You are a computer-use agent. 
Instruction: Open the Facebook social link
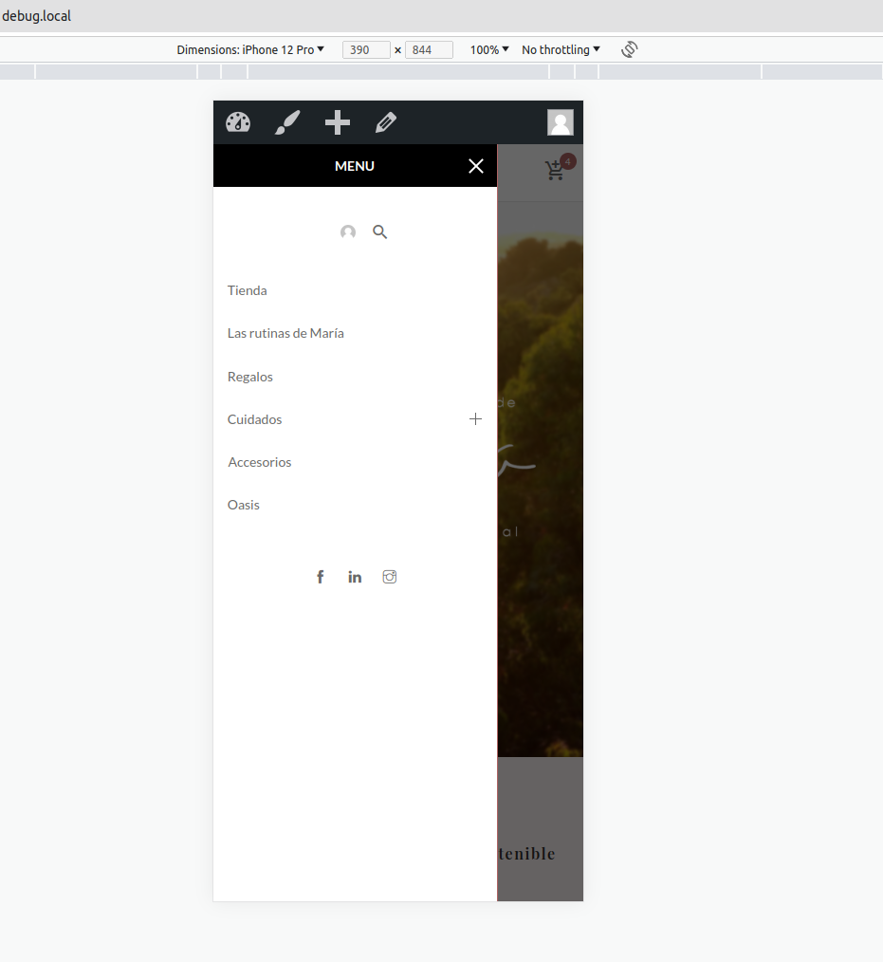click(320, 577)
